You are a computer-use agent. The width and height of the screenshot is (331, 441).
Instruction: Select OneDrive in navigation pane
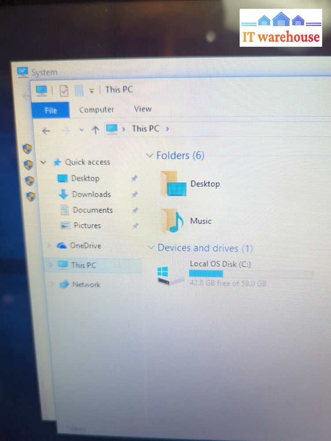click(x=85, y=246)
